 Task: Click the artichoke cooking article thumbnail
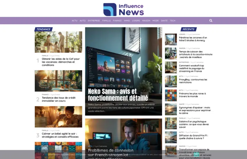(171, 53)
